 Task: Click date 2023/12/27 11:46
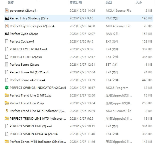coord(82,142)
